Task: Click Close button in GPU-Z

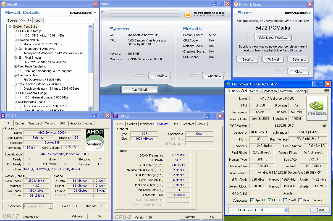Action: [320, 210]
